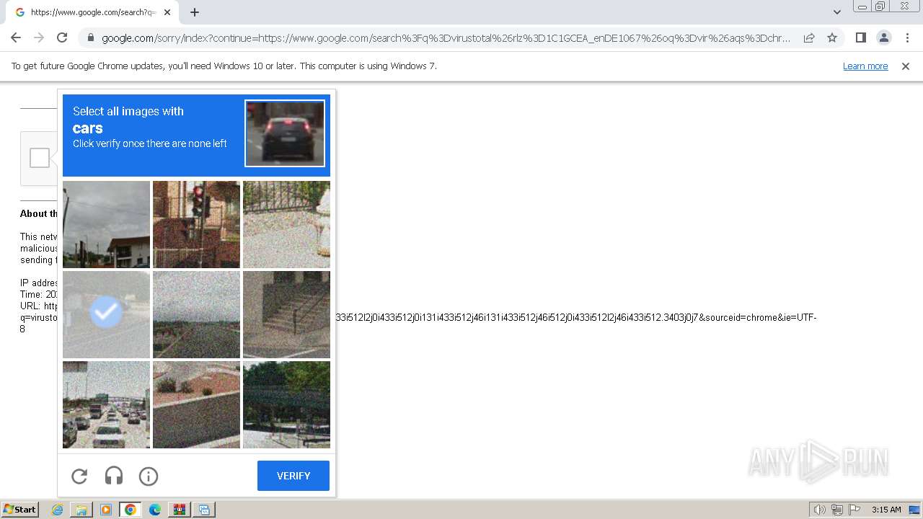The height and width of the screenshot is (519, 923).
Task: View site information lock icon
Action: click(x=90, y=37)
